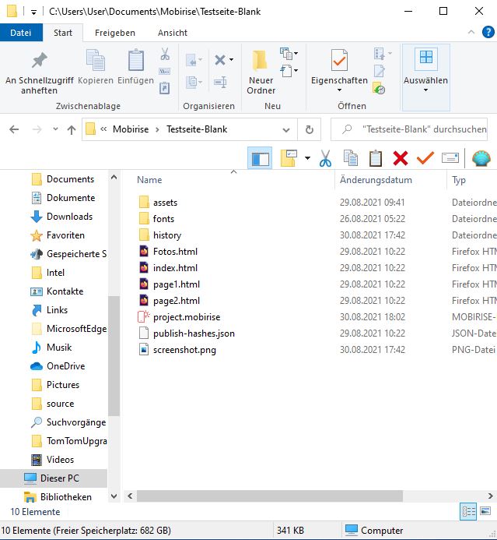Switch to large thumbnails view in status bar
The width and height of the screenshot is (497, 540).
pyautogui.click(x=486, y=512)
